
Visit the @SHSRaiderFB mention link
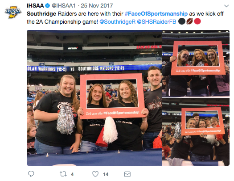pos(156,22)
